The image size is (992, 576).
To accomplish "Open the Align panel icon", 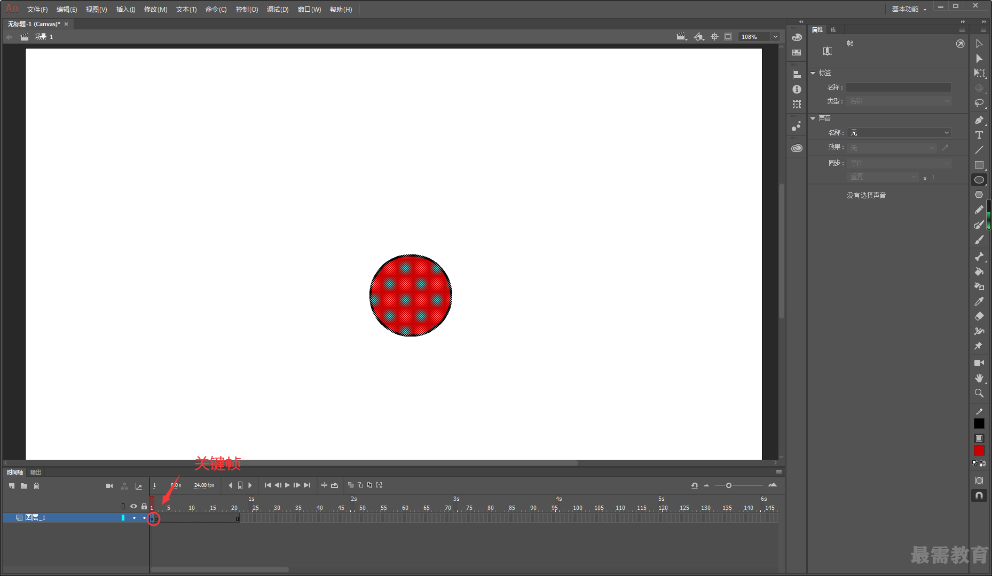I will [797, 75].
